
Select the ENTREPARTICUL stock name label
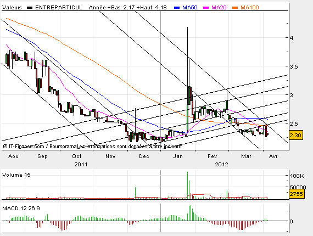click(59, 8)
